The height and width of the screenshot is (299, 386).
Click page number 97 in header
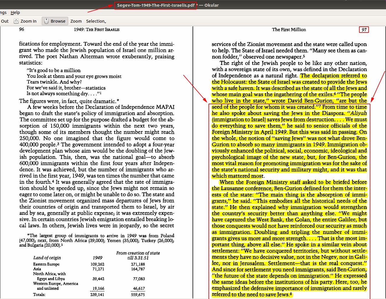click(x=364, y=30)
